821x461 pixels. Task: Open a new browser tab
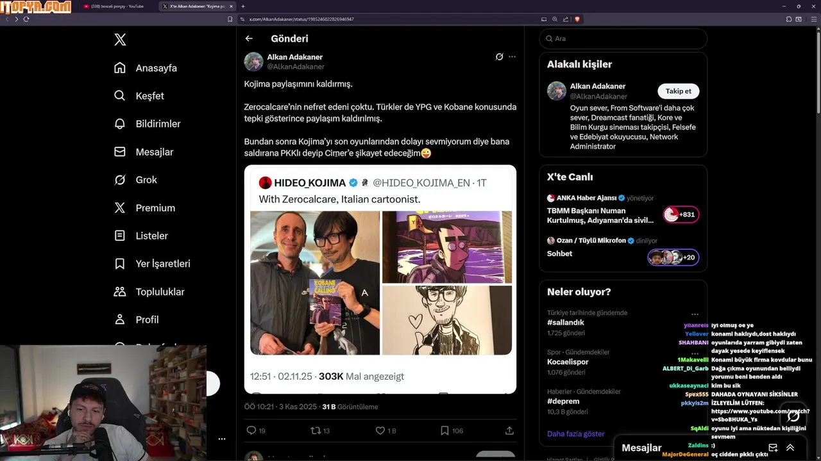[242, 6]
